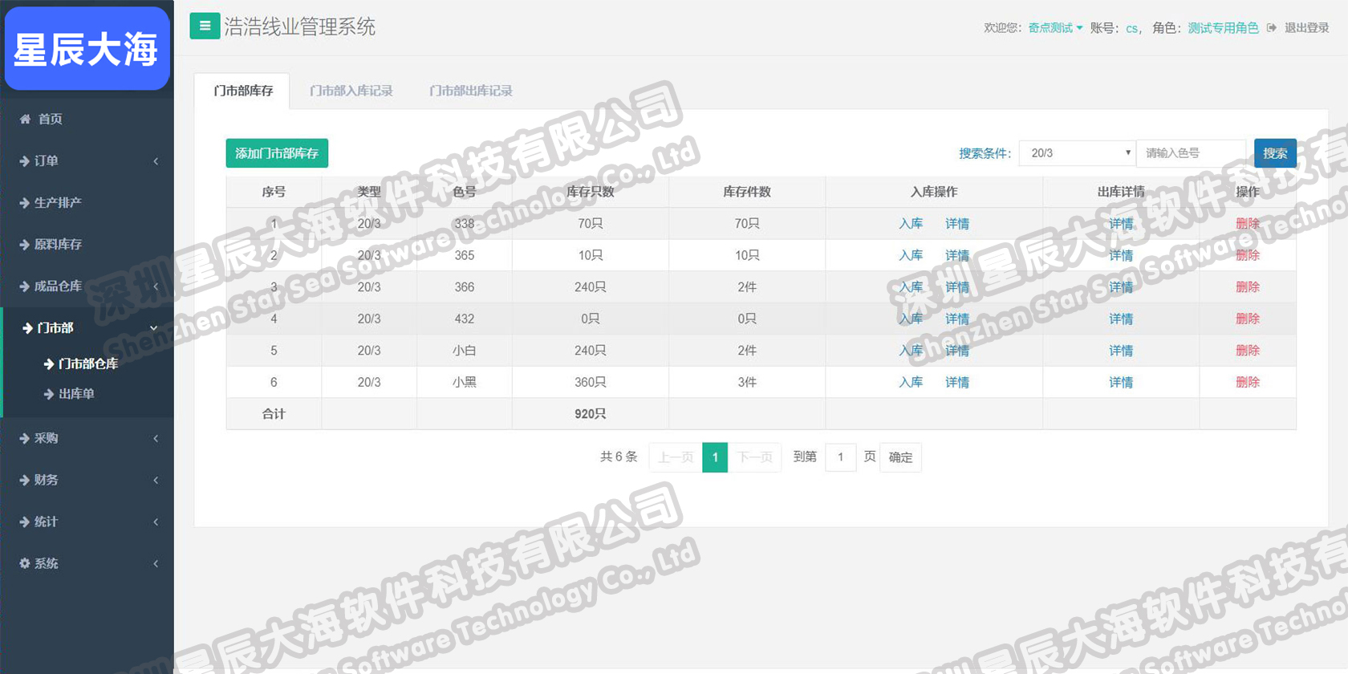Image resolution: width=1348 pixels, height=674 pixels.
Task: Switch to the 门市部入库记录 tab
Action: tap(351, 91)
